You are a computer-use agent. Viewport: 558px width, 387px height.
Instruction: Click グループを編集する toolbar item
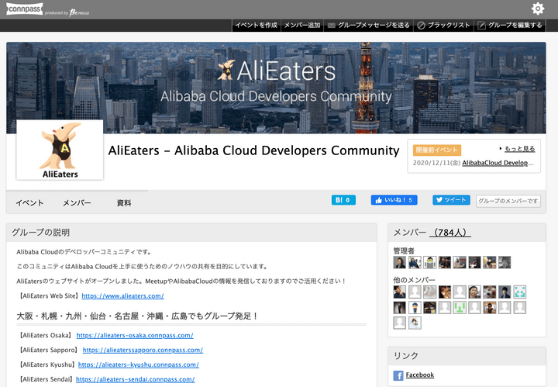pos(510,26)
